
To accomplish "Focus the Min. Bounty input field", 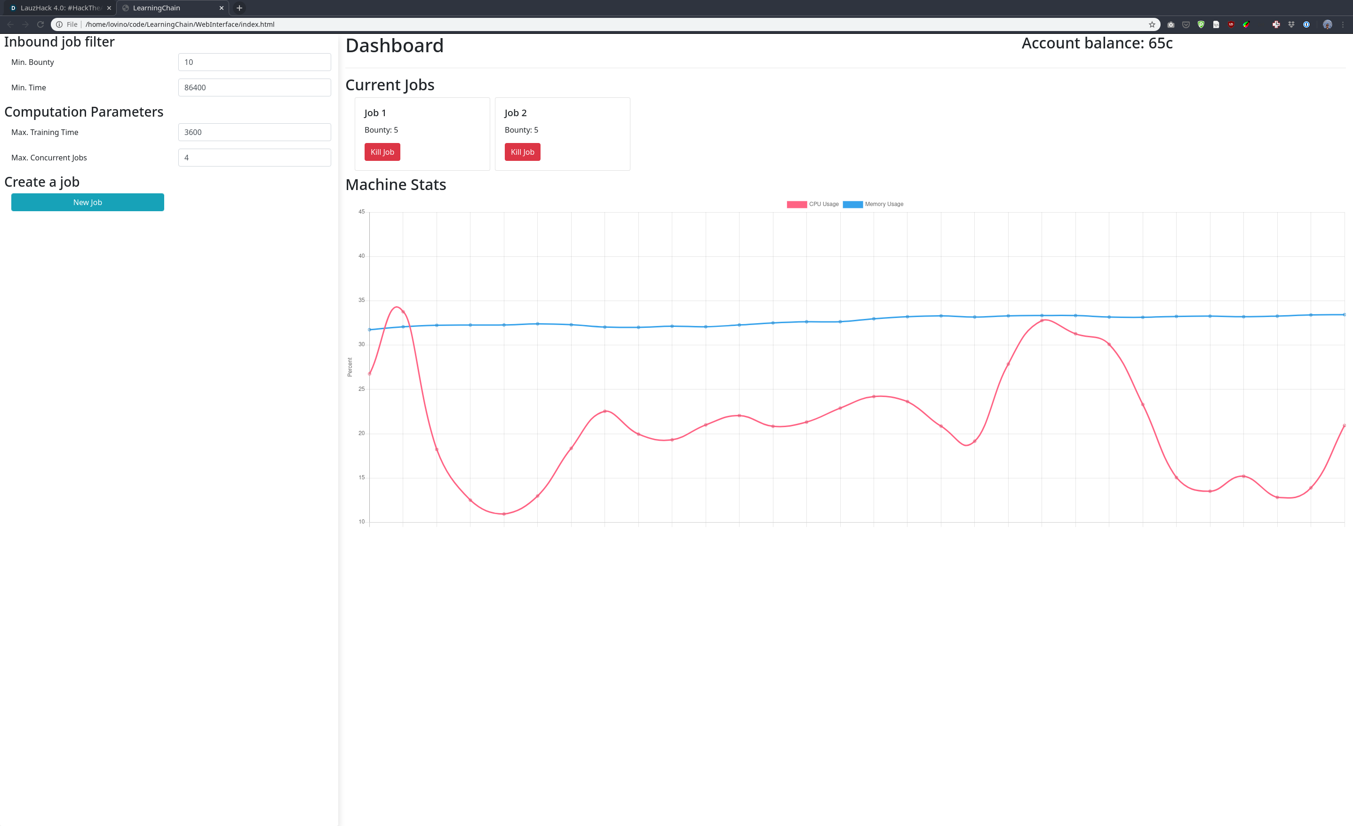I will (x=254, y=62).
